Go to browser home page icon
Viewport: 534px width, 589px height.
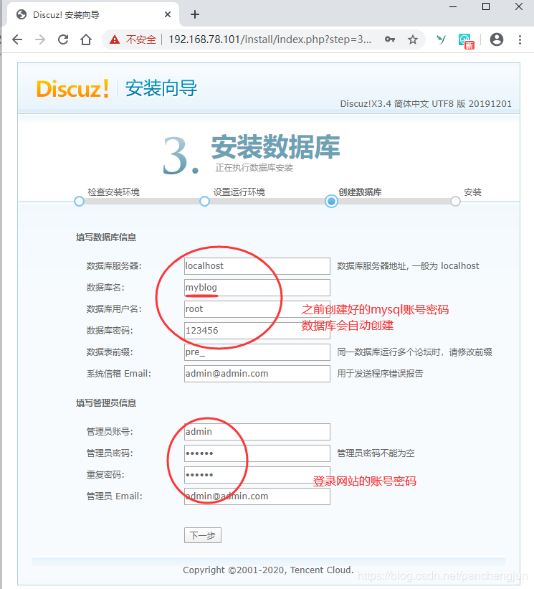[86, 39]
